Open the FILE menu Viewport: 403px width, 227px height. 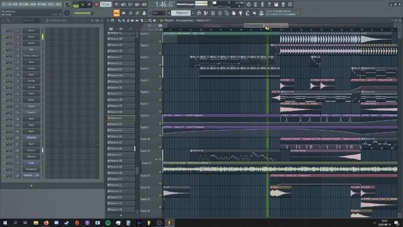click(x=4, y=4)
